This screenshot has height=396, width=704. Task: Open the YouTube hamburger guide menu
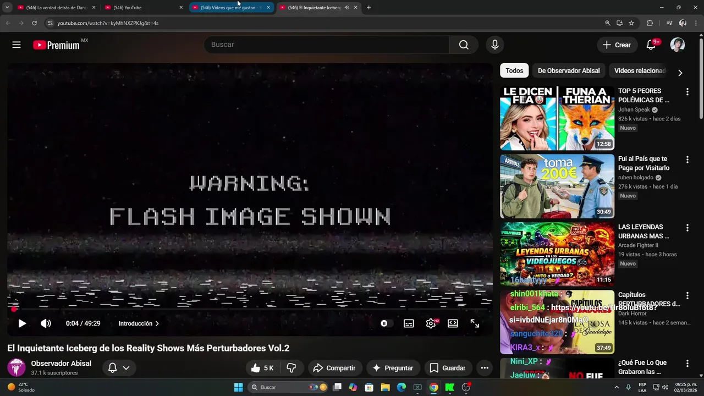[16, 45]
